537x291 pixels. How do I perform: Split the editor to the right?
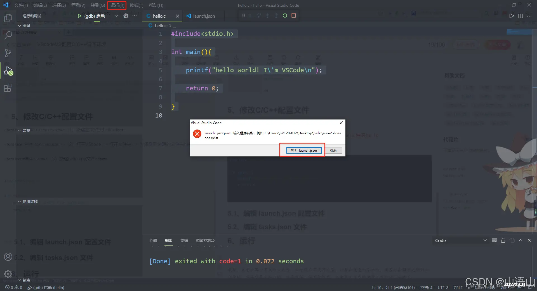[x=520, y=16]
